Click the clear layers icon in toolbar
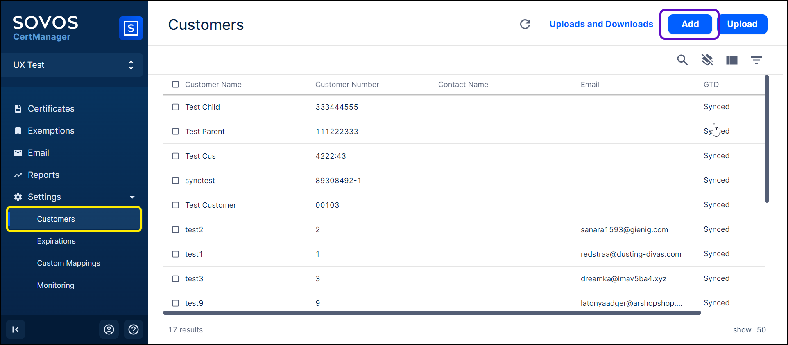This screenshot has width=788, height=345. [x=707, y=60]
